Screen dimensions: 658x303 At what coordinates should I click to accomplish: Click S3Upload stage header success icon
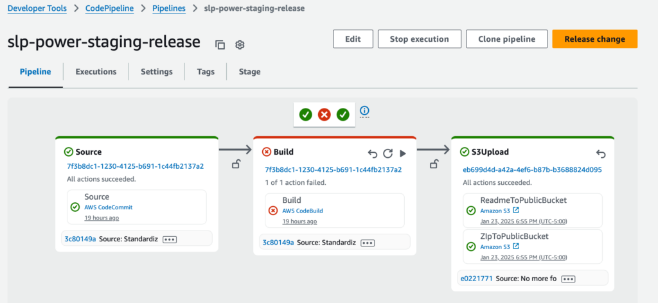click(464, 151)
